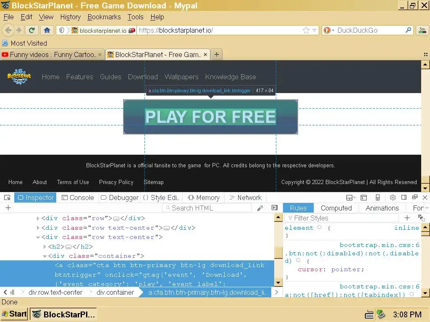Collapse the open div row text-center node
Viewport: 430px width, 322px height.
[x=38, y=237]
